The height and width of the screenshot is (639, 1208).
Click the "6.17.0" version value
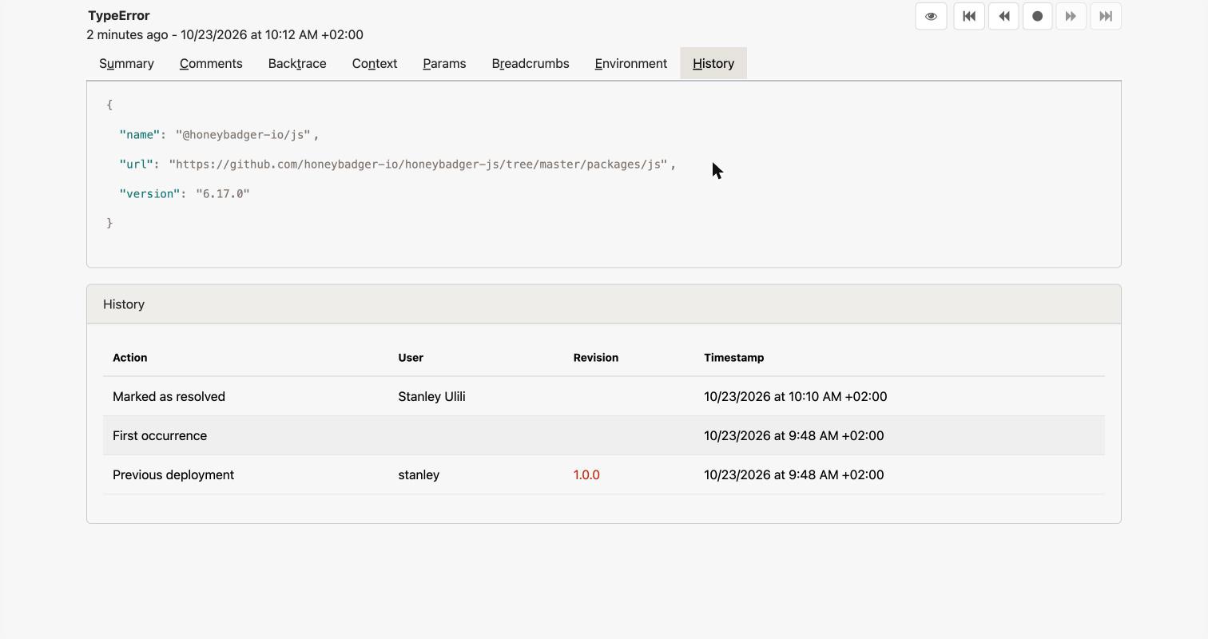223,193
